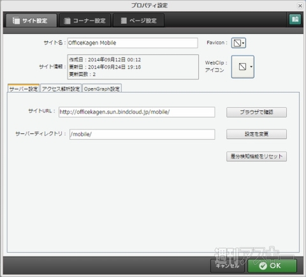Click 差分検知機能をリセット button

tap(256, 156)
